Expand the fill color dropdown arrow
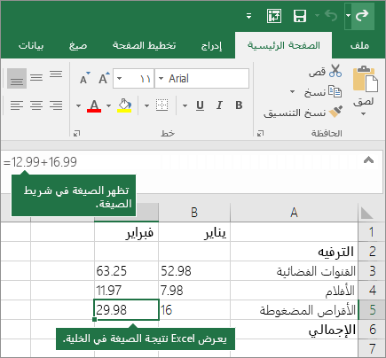Image resolution: width=386 pixels, height=358 pixels. (x=109, y=105)
